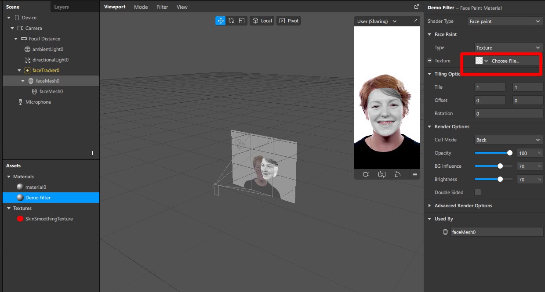This screenshot has width=545, height=292.
Task: Pop out the preview window
Action: click(x=414, y=21)
